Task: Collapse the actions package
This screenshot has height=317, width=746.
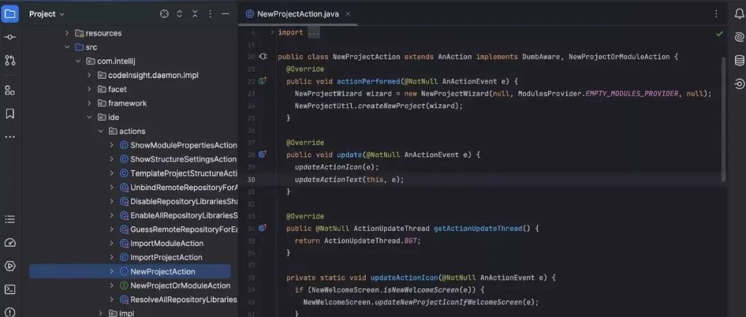Action: (x=100, y=131)
